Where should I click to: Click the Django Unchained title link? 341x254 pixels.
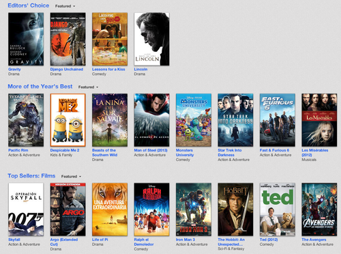point(67,69)
